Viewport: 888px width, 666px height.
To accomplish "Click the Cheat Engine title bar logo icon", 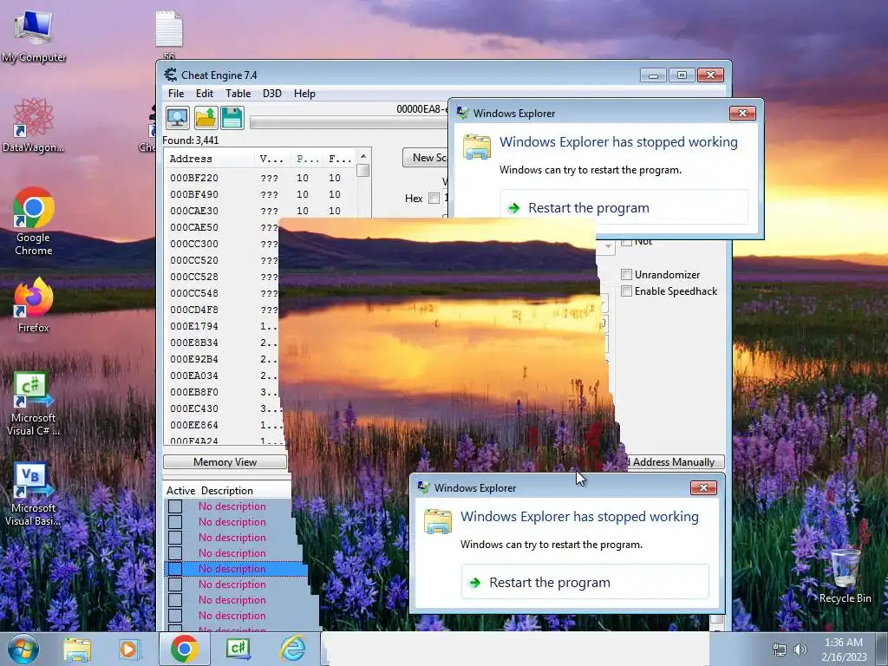I will coord(170,75).
